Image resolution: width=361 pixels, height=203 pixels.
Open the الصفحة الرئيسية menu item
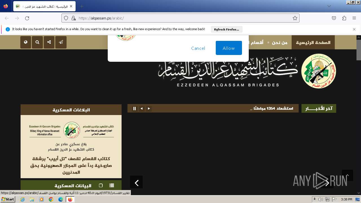313,43
